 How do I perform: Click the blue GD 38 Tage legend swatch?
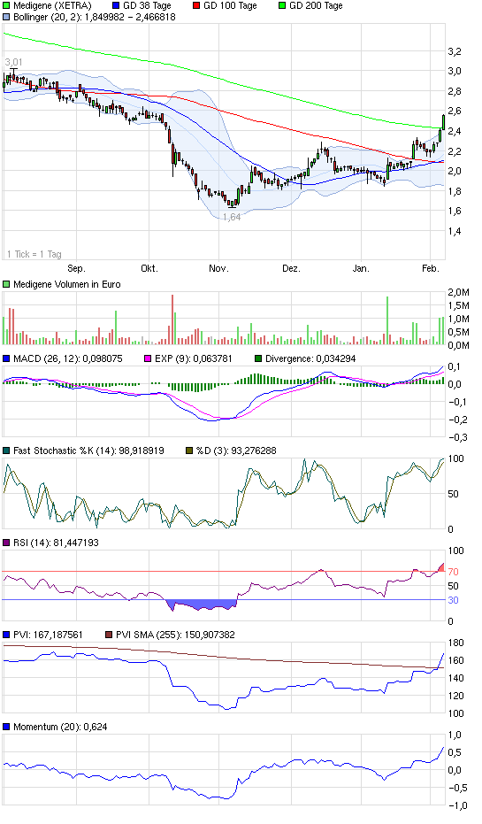tap(116, 6)
